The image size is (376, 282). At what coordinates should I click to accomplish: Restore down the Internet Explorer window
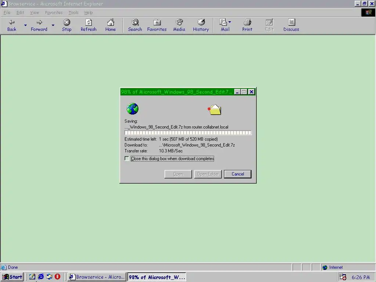(365, 4)
